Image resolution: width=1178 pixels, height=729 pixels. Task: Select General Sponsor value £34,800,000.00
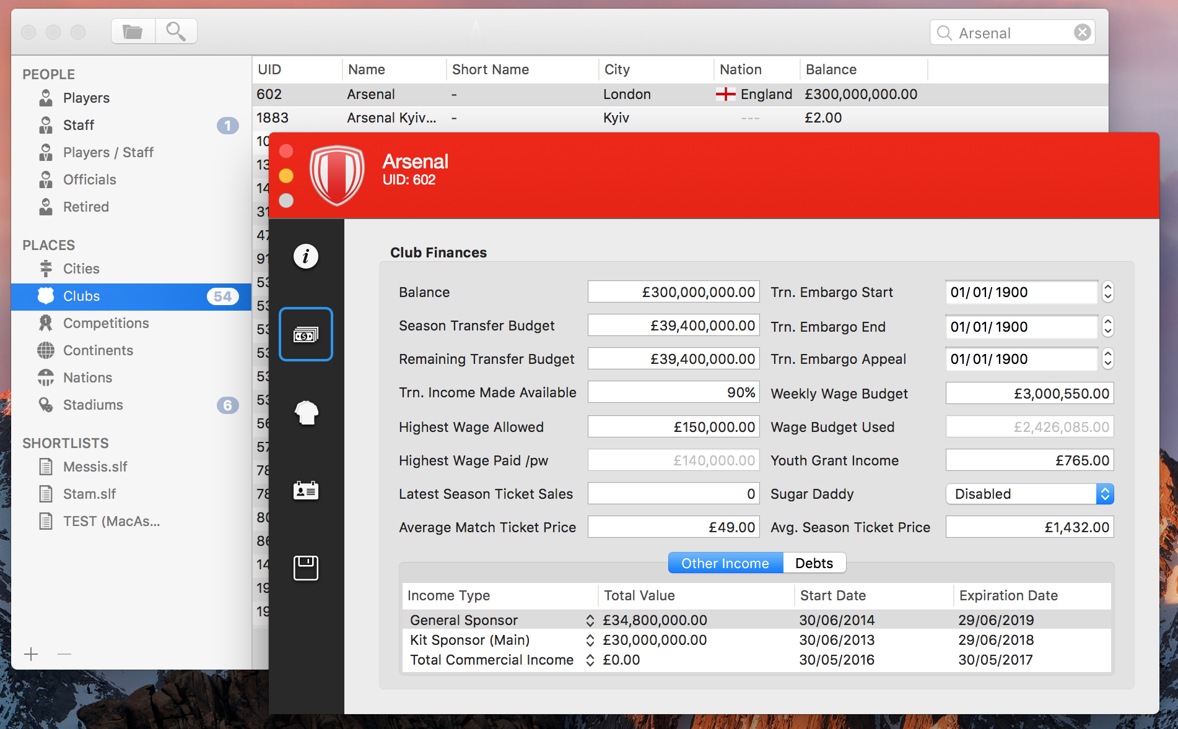(x=655, y=620)
